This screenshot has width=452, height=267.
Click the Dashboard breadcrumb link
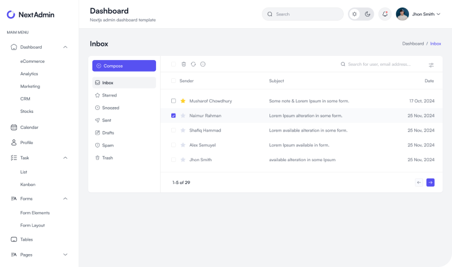[413, 44]
